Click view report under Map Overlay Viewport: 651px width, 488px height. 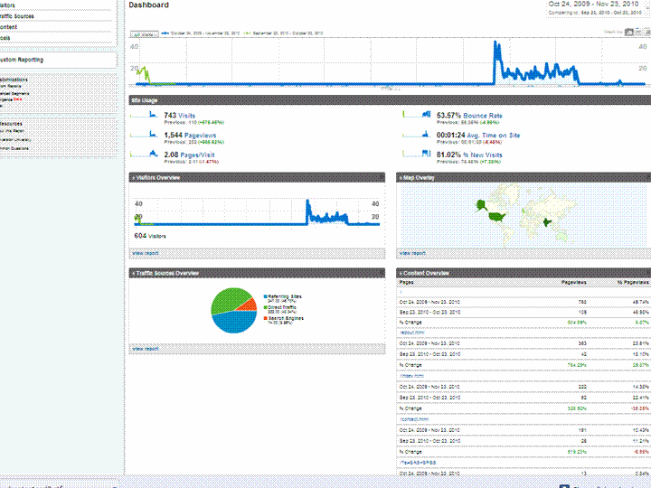click(411, 253)
